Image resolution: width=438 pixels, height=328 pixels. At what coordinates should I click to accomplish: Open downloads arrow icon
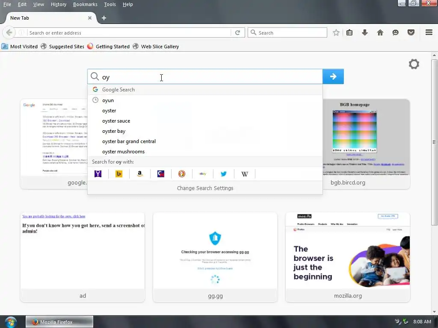click(x=364, y=32)
